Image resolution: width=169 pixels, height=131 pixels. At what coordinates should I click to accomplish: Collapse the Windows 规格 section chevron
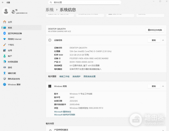coord(163,86)
